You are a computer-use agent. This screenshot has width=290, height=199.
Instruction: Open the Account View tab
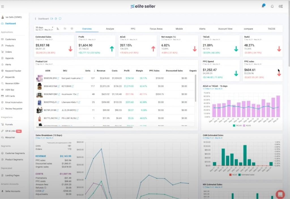(x=225, y=29)
